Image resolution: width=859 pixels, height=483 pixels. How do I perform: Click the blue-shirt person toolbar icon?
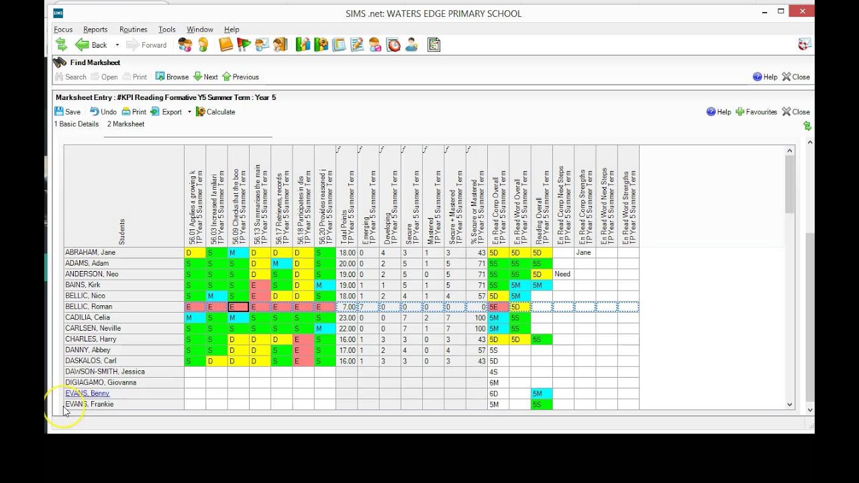[411, 45]
